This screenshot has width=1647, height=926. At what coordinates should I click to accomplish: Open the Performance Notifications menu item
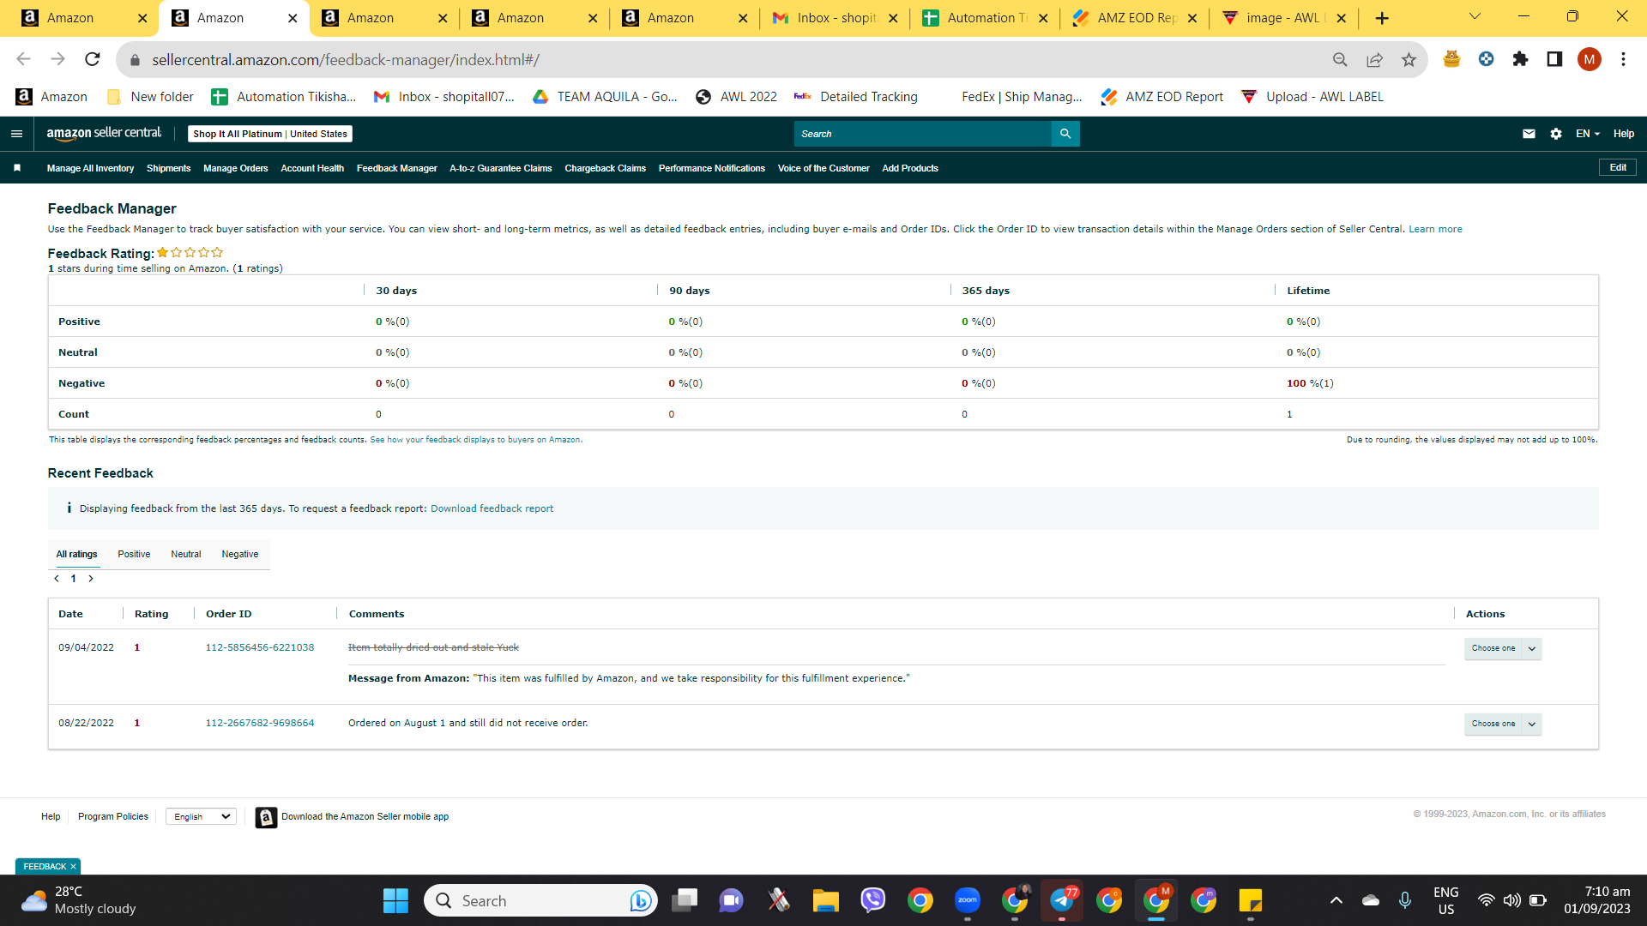[712, 168]
